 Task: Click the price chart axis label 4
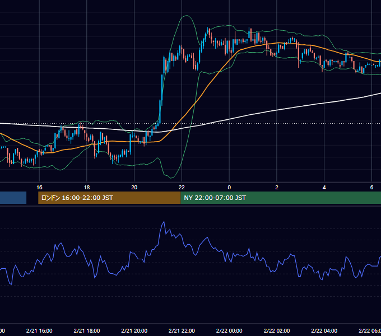coord(324,188)
